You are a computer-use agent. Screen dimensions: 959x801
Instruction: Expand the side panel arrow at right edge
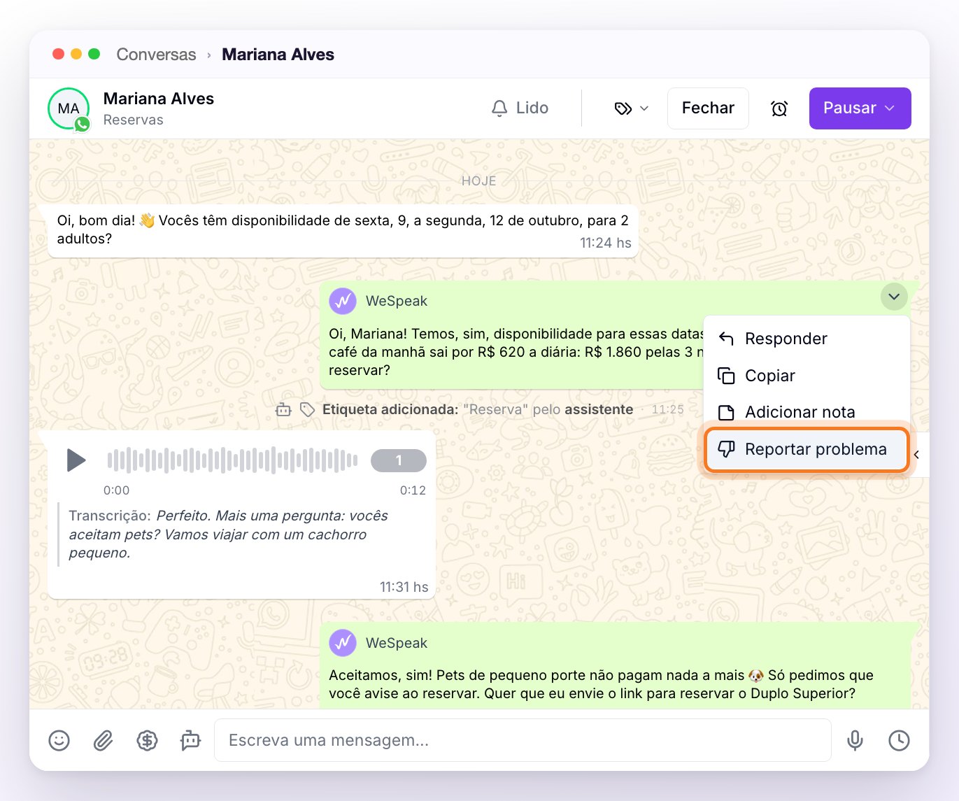coord(917,455)
